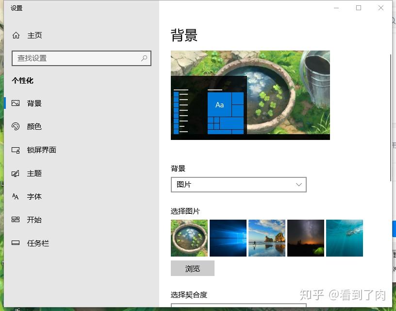Select the 背景 (Background) sidebar icon
Image resolution: width=396 pixels, height=311 pixels.
click(x=15, y=103)
